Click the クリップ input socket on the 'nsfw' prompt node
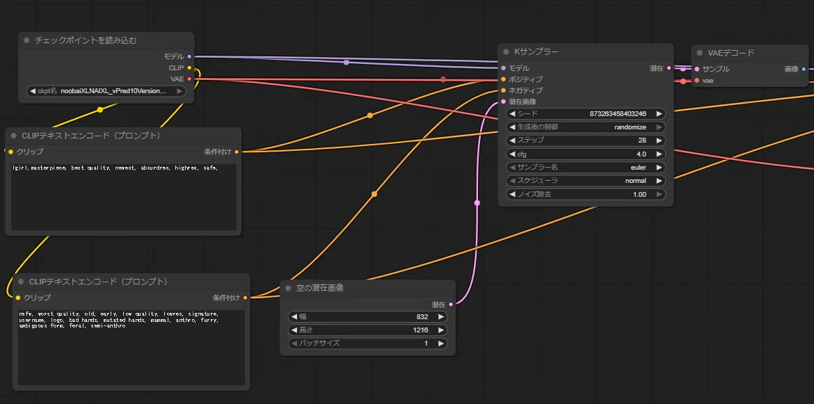 [x=17, y=298]
